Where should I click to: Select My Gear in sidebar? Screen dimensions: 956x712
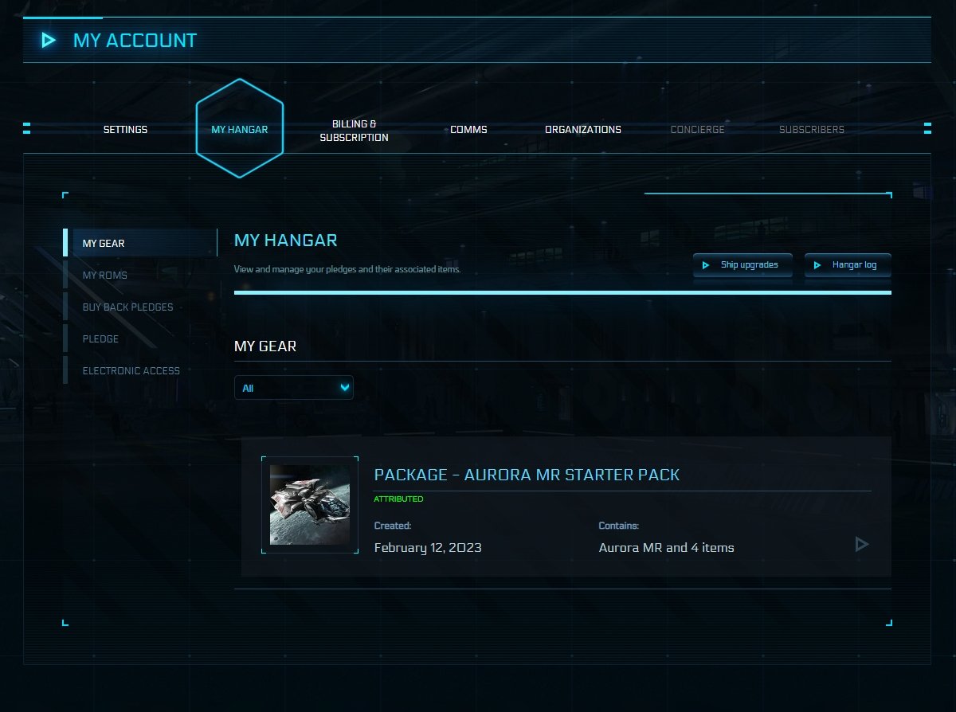coord(140,243)
